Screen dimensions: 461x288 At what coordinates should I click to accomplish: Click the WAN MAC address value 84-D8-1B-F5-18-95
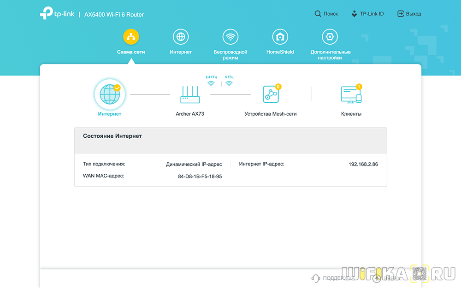pyautogui.click(x=200, y=176)
